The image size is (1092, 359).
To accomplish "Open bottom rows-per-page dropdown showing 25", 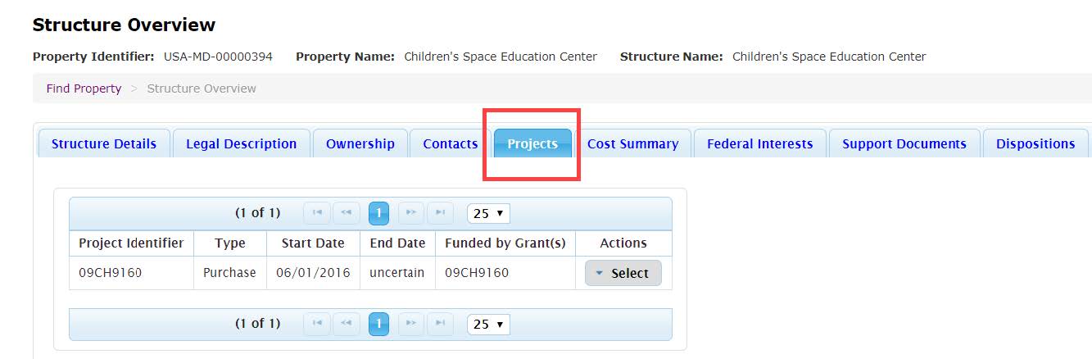I will 488,325.
